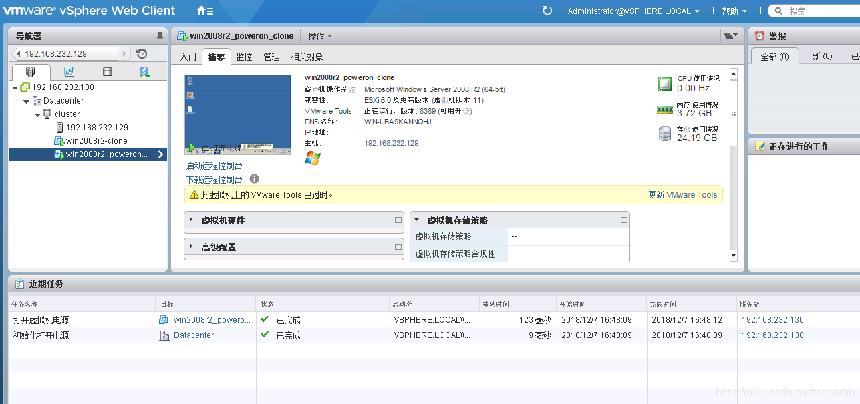Click the Alarms clock icon
The image size is (860, 404).
coord(760,36)
